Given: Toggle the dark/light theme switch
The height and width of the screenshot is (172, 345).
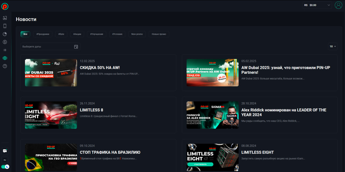Looking at the screenshot, I should click(x=5, y=167).
